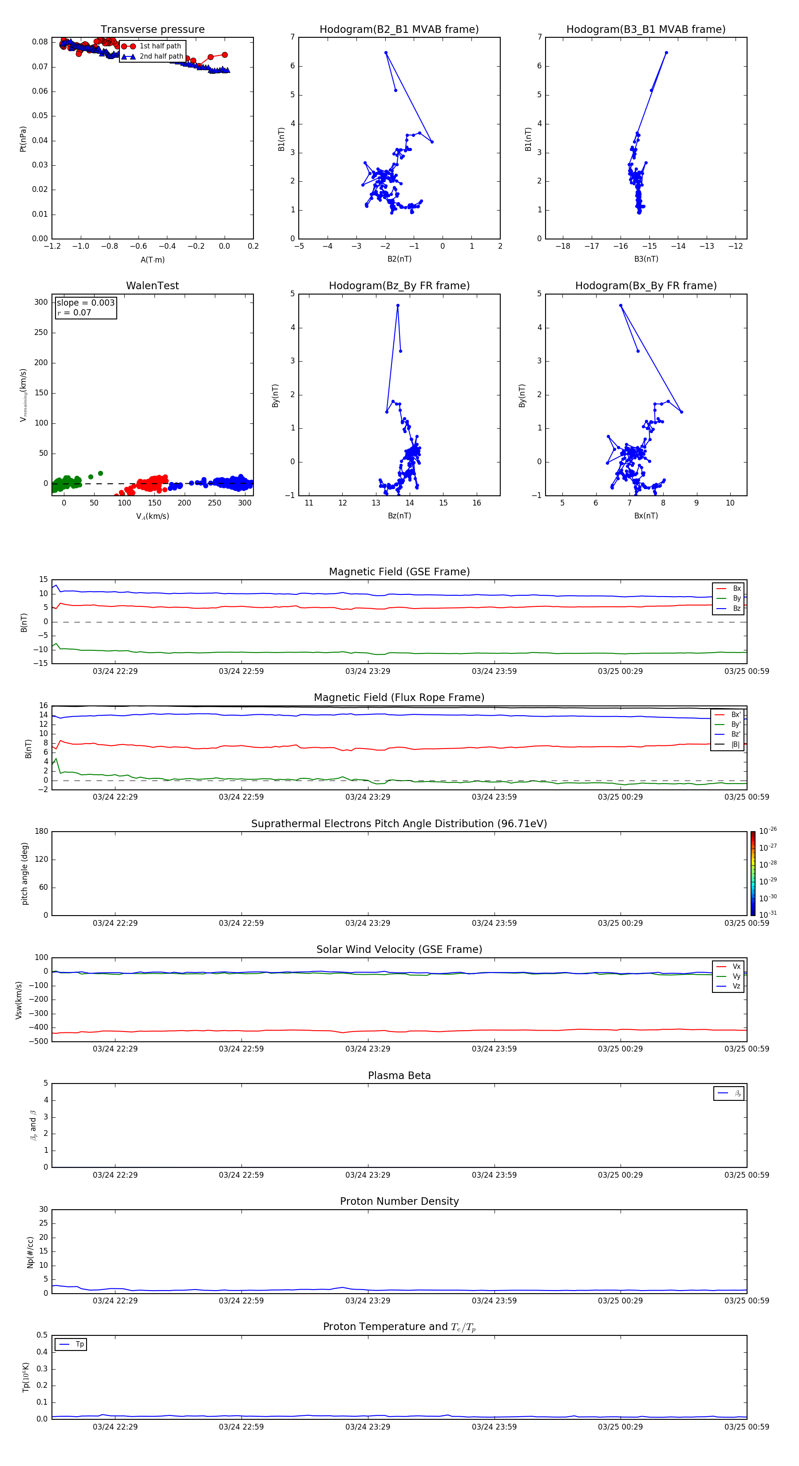The height and width of the screenshot is (1466, 799).
Task: Click the 'V_A(km/s)' x-axis label
Action: click(152, 517)
